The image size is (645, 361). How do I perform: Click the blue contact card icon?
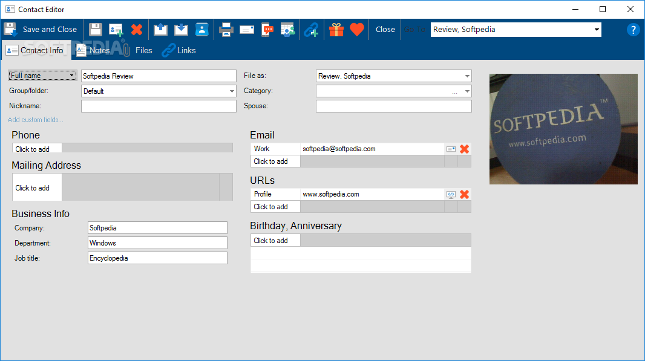point(201,30)
